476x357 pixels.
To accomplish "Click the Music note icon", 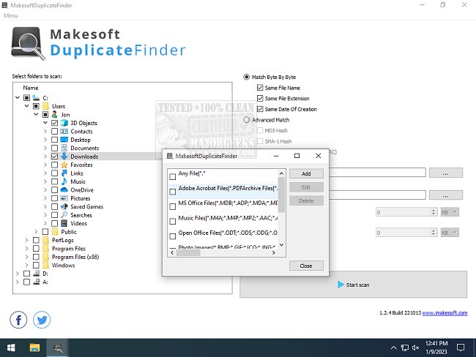I will click(64, 181).
